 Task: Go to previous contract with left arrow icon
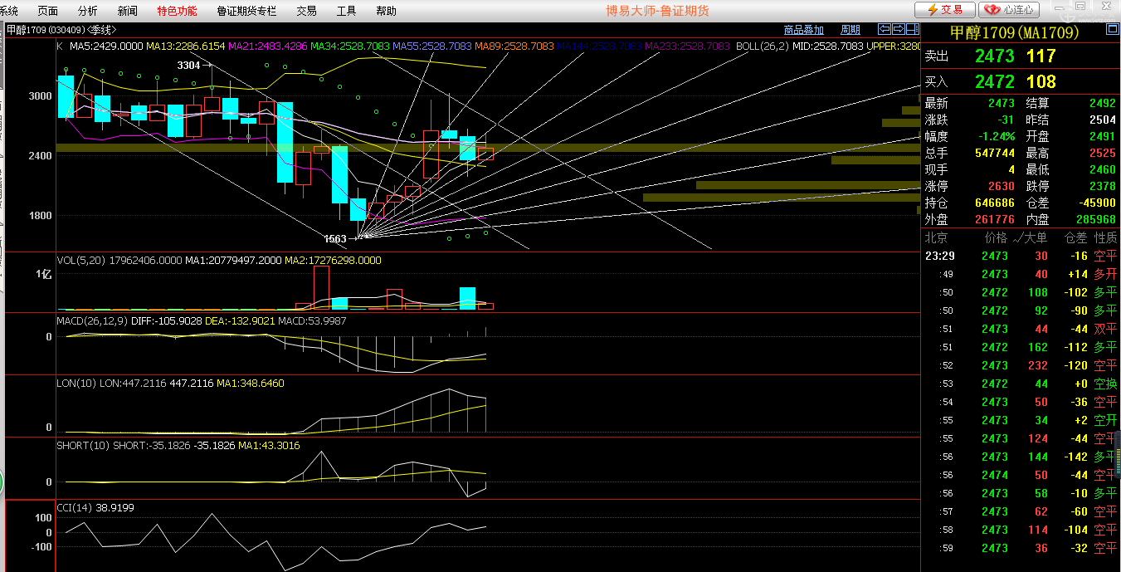coord(885,30)
